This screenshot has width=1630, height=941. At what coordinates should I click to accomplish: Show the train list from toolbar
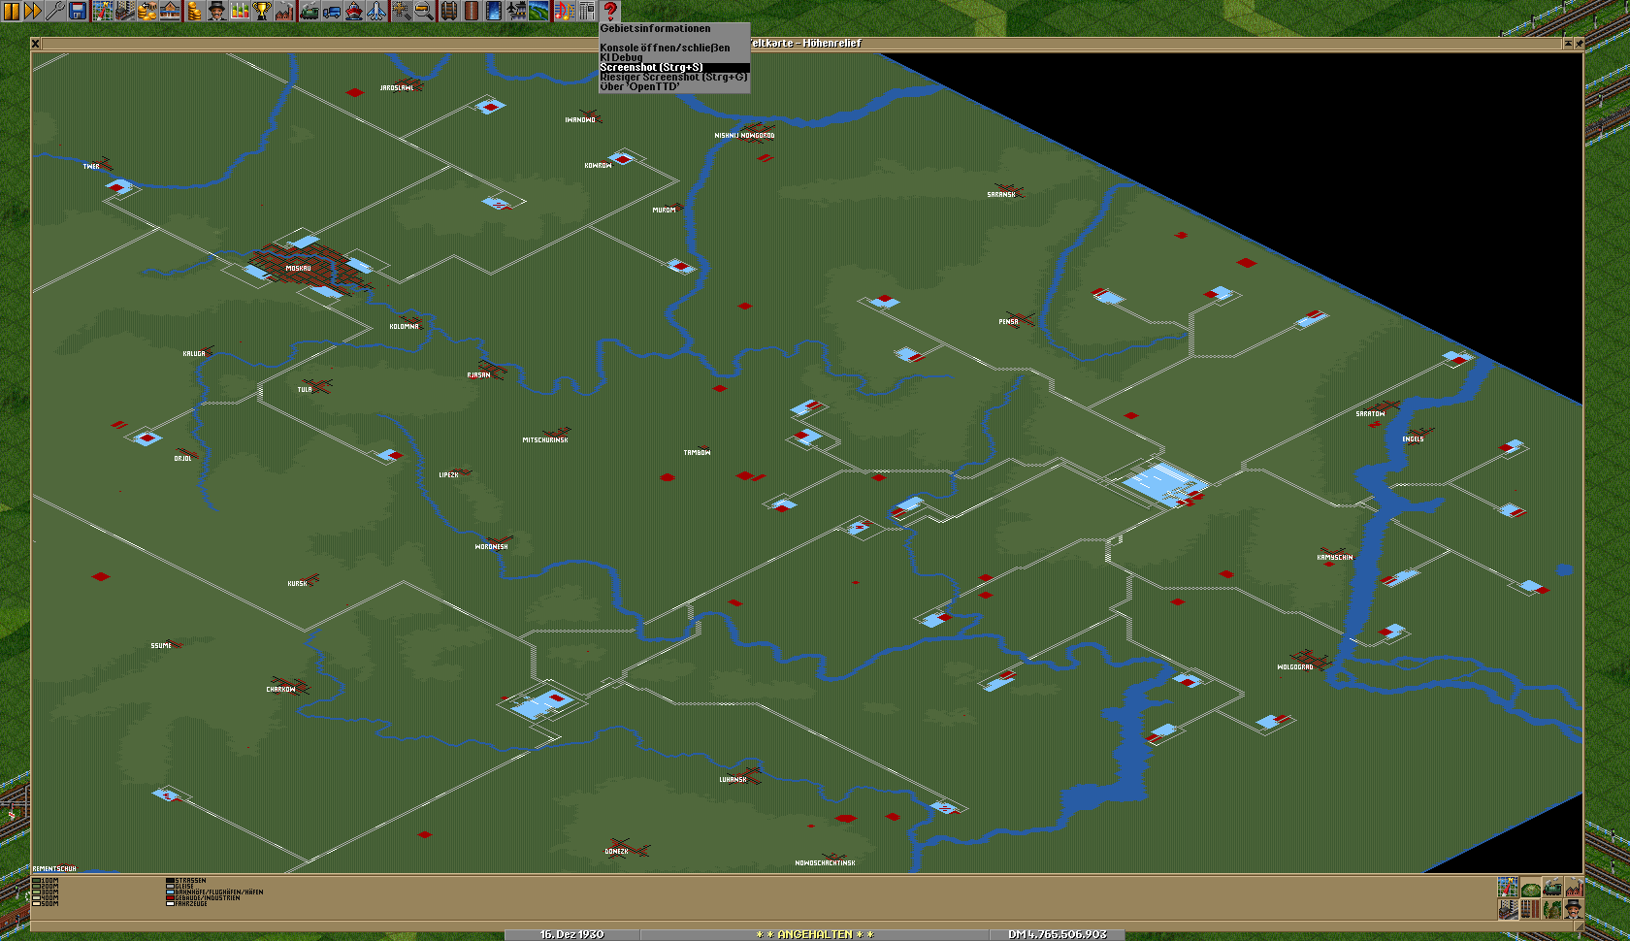[309, 11]
